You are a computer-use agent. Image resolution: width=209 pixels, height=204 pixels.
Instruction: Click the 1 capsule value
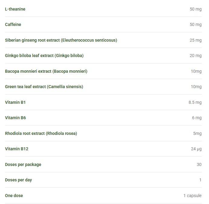(x=192, y=196)
